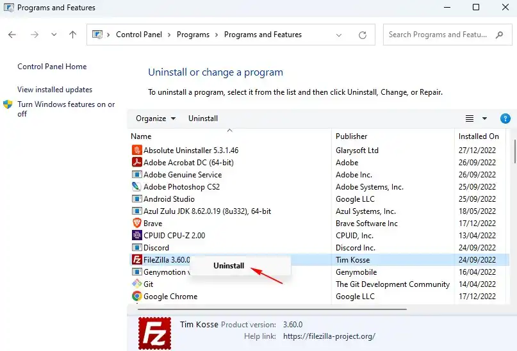Click the large FileZilla logo in details pane
The image size is (517, 351).
click(x=154, y=333)
